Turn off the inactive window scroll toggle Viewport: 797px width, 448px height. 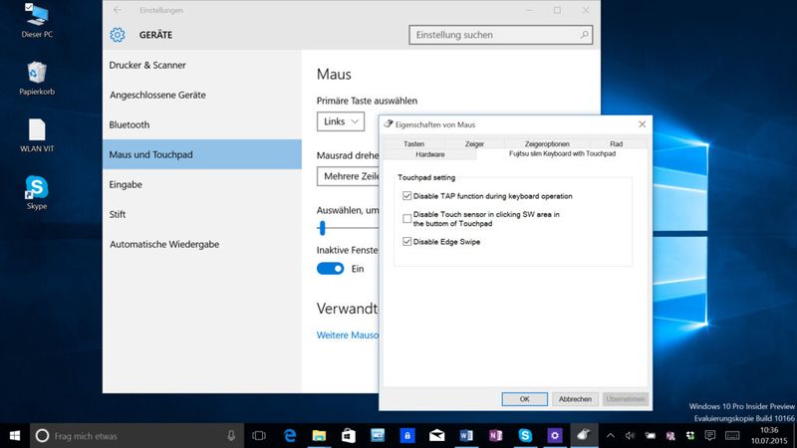(330, 269)
